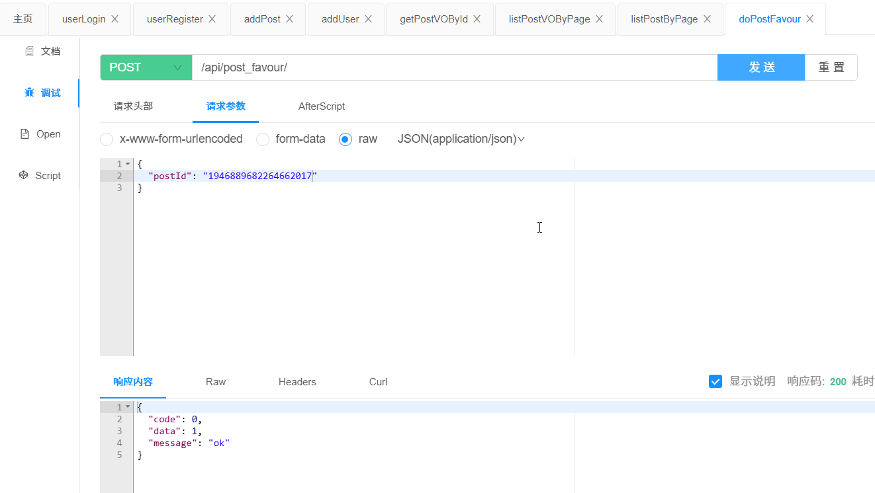875x493 pixels.
Task: Close the listPostByPage tab
Action: [708, 19]
